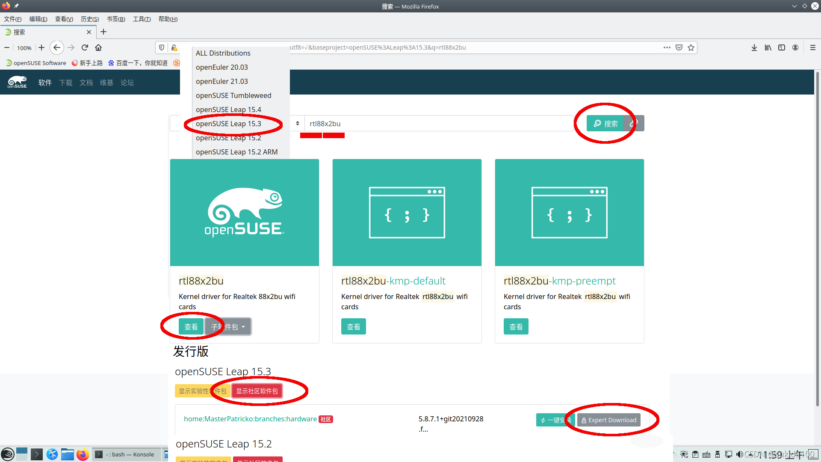The image size is (821, 462).
Task: Switch to bash — Konsole window
Action: pos(127,454)
